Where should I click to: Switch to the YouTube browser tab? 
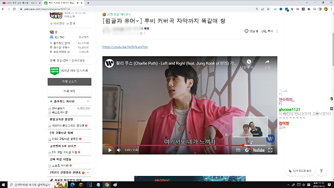click(20, 3)
